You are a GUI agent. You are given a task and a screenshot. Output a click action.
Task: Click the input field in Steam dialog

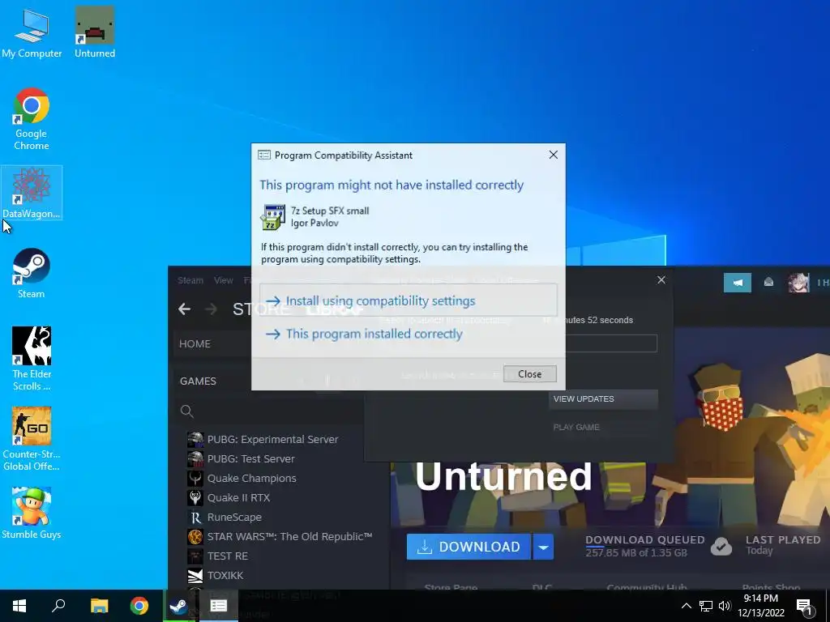click(611, 343)
